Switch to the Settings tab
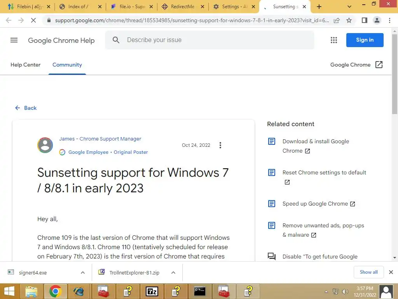398x299 pixels. pos(233,7)
